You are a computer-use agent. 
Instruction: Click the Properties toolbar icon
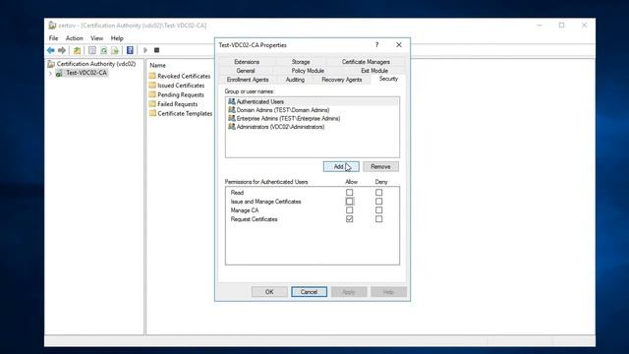[x=92, y=50]
